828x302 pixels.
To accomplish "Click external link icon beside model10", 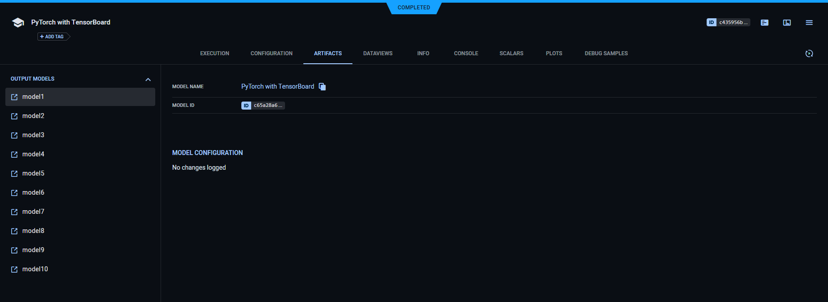I will coord(14,269).
